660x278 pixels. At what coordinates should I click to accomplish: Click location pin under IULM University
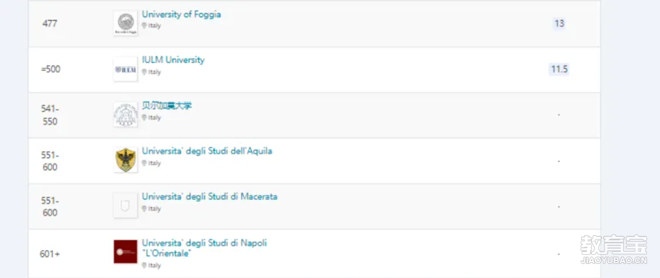(144, 72)
